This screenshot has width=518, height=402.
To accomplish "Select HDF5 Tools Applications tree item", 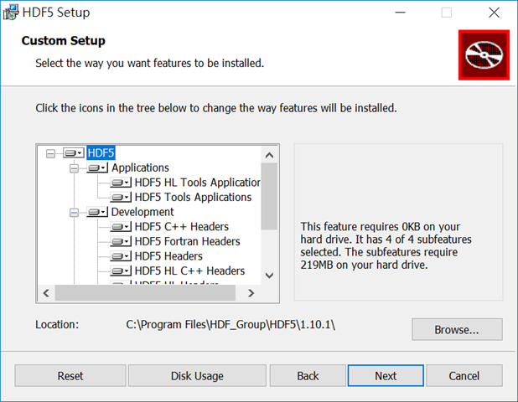I will [193, 198].
